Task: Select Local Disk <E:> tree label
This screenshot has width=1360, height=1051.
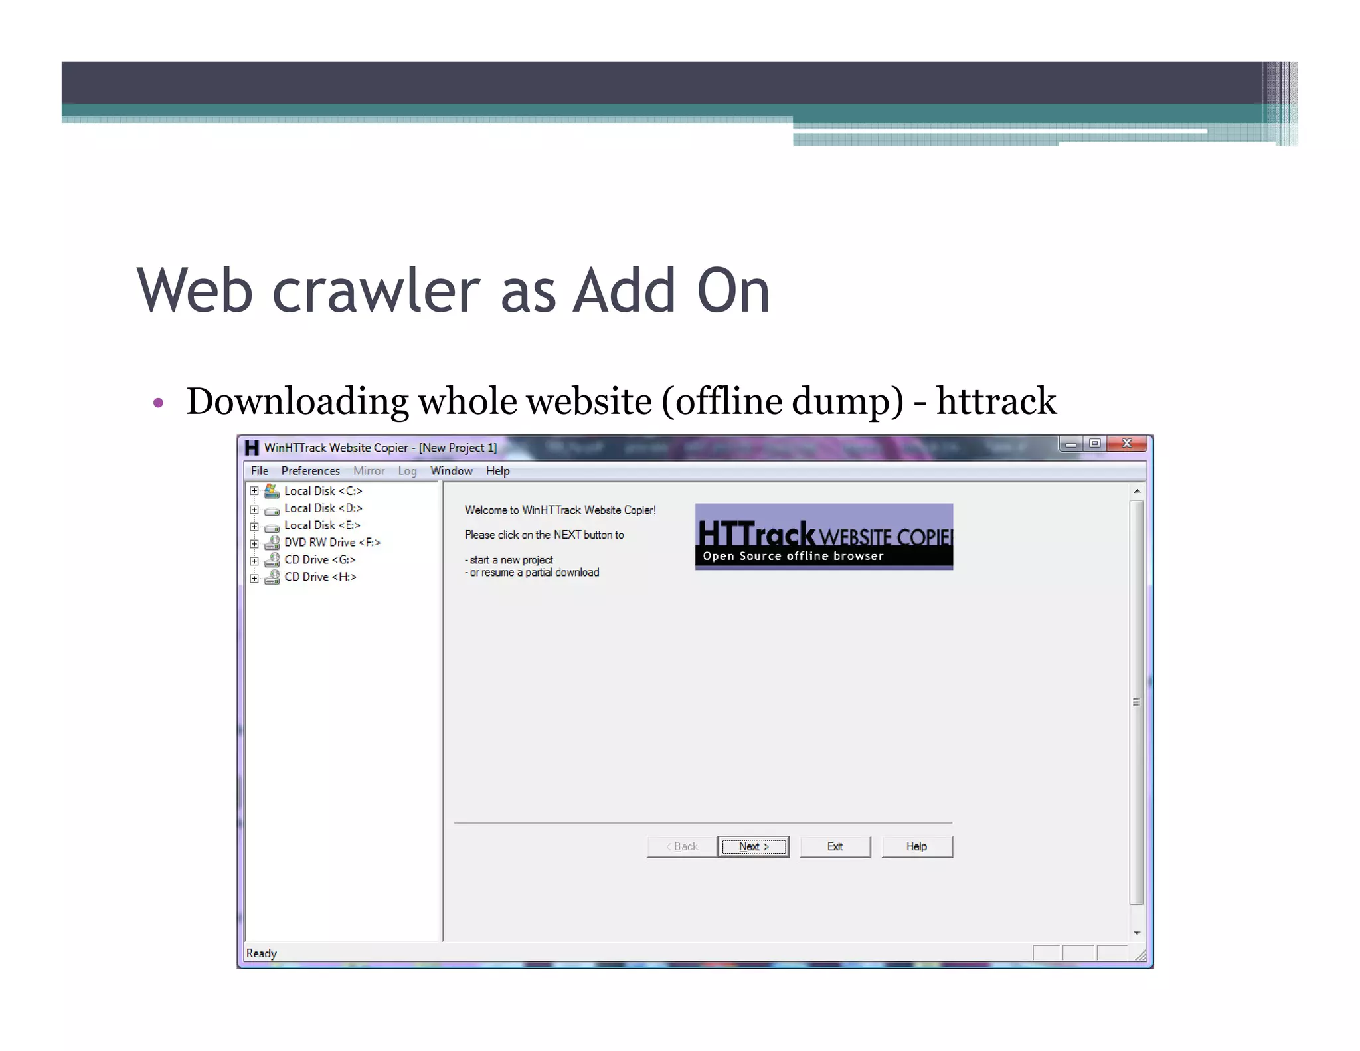Action: coord(322,525)
